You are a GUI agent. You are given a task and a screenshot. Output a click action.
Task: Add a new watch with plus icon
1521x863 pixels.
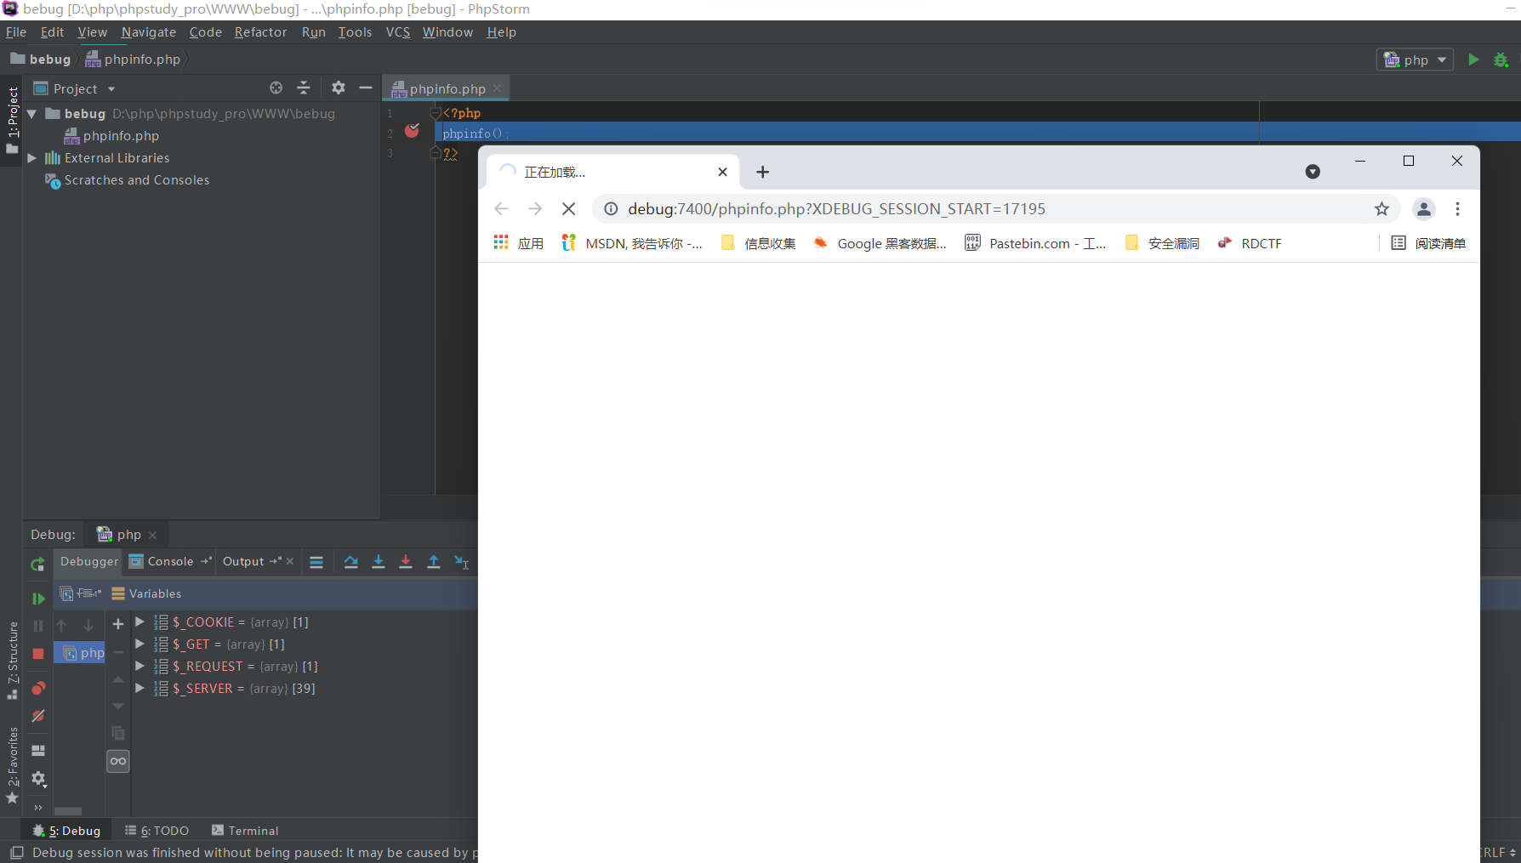click(118, 624)
